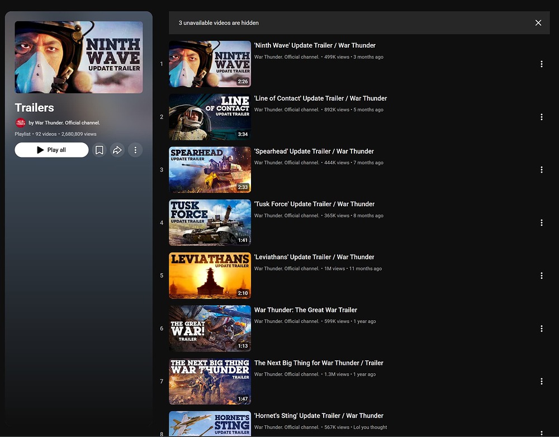Image resolution: width=559 pixels, height=437 pixels.
Task: Open options for The Great War Trailer
Action: pos(541,329)
